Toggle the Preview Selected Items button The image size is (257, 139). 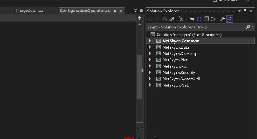(x=230, y=19)
